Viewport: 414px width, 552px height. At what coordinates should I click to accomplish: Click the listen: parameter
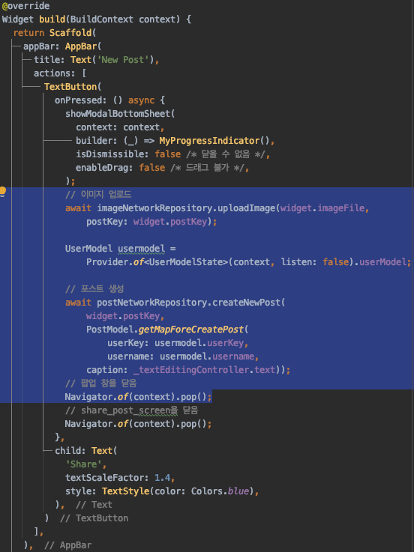(298, 262)
